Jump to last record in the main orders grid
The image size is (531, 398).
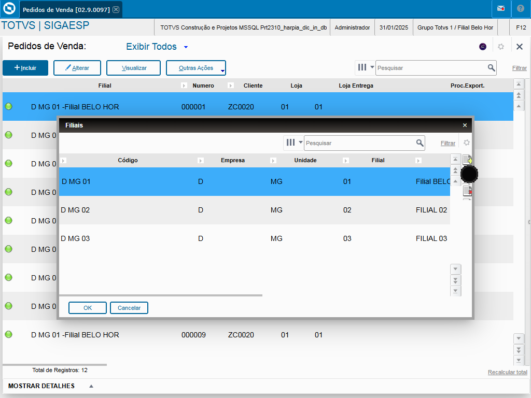[519, 360]
